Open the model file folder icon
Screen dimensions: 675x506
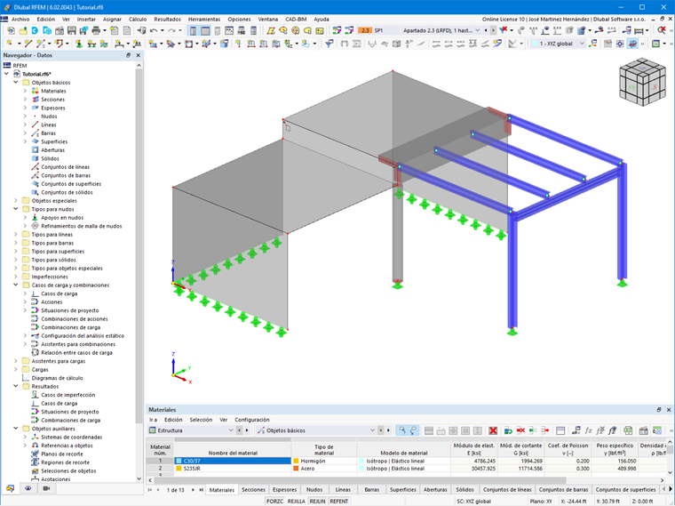(x=23, y=30)
